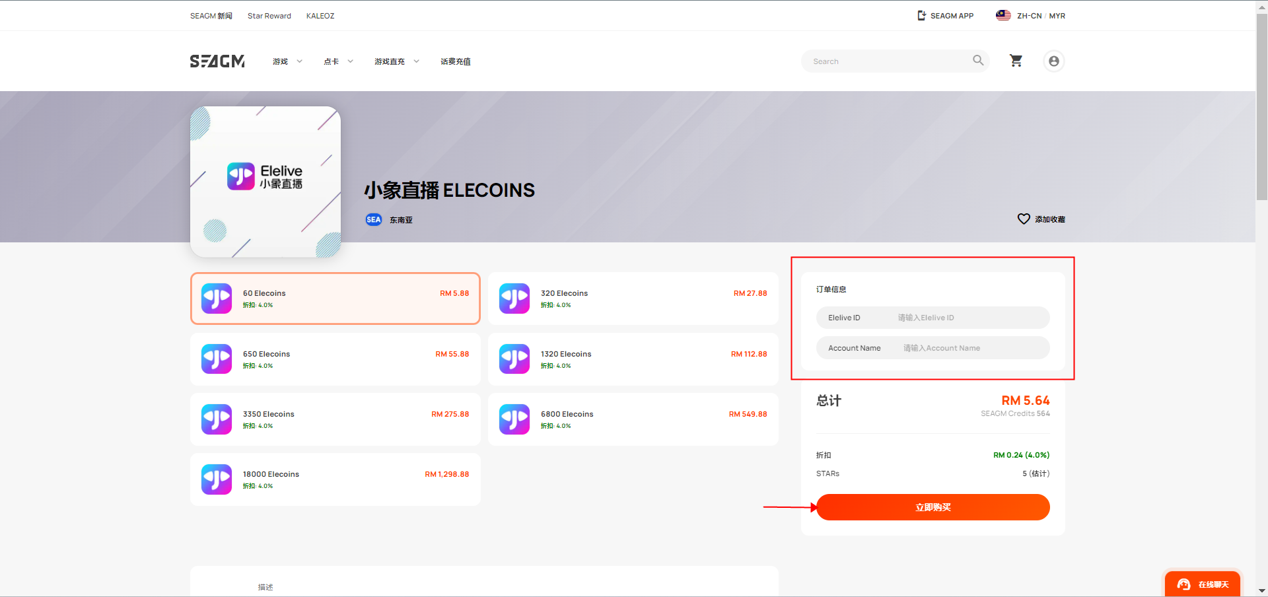
Task: Open the 在线聊天 live chat button
Action: 1202,584
